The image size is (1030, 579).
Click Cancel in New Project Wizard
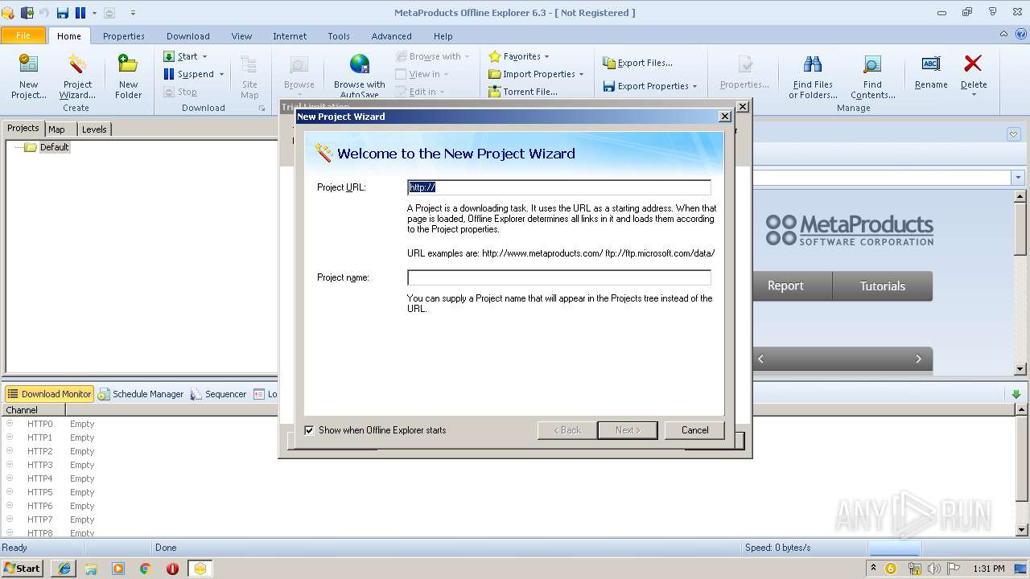tap(694, 430)
